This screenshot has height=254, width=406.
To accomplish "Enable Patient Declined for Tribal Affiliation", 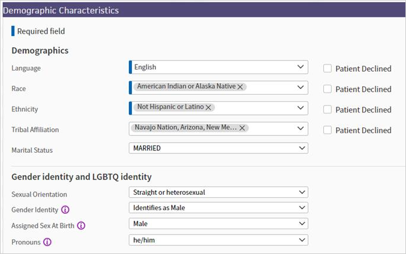I will (327, 130).
